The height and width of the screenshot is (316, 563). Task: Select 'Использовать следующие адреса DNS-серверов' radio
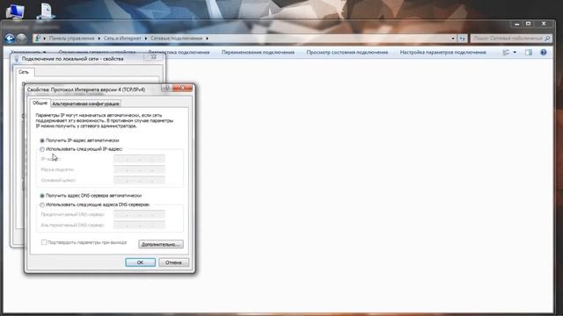tap(42, 205)
